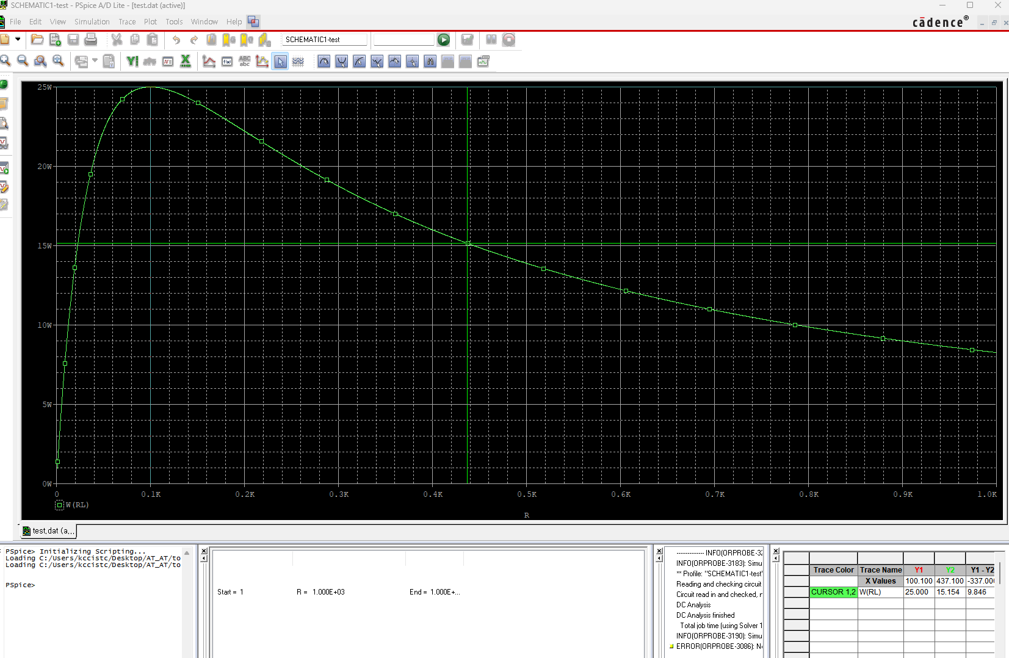Move cursor to next trough
Image resolution: width=1009 pixels, height=658 pixels.
[342, 61]
